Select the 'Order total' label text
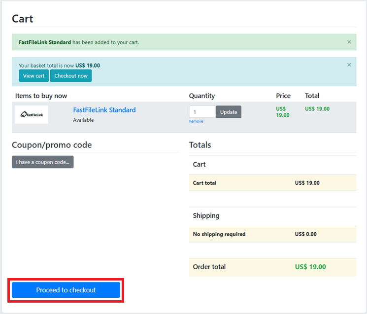This screenshot has height=314, width=367. [209, 267]
